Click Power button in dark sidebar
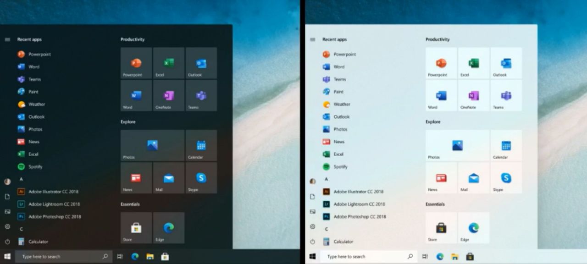 tap(7, 242)
